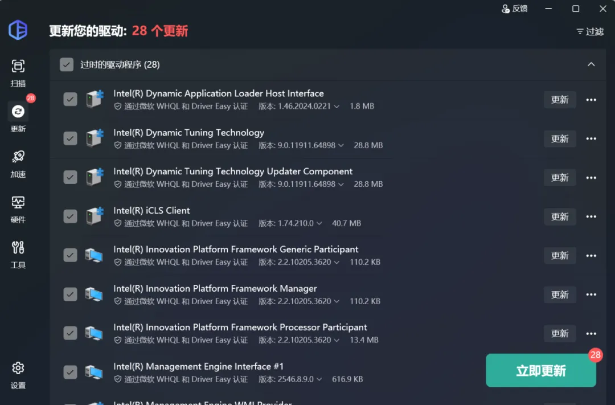The height and width of the screenshot is (405, 615).
Task: Click Update Now (立即更新) button
Action: tap(541, 370)
